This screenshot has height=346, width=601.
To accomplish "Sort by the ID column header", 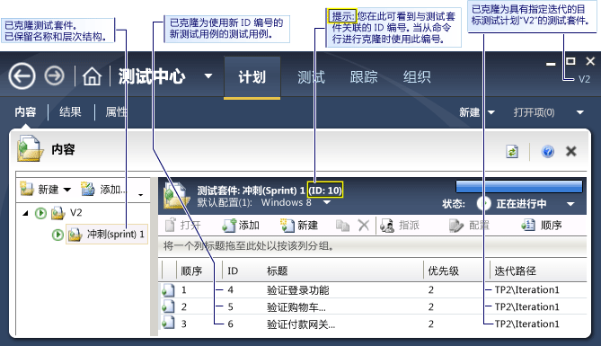I will (233, 271).
